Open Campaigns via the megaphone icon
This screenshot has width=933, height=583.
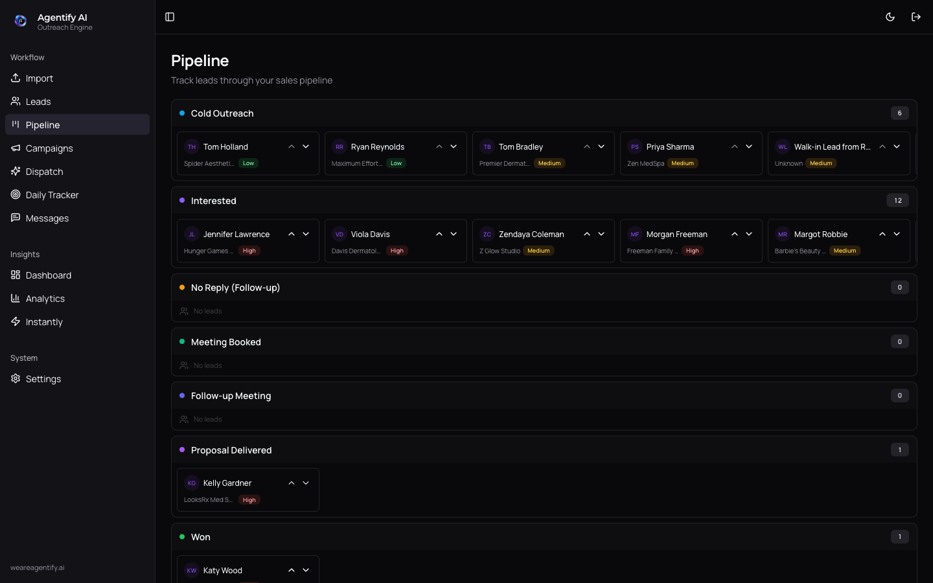click(x=16, y=148)
